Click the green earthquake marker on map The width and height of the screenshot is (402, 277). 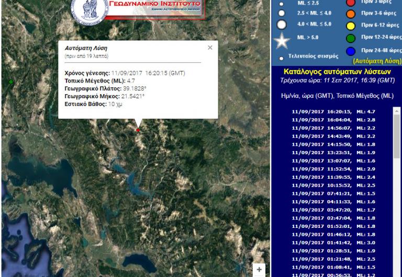(x=10, y=82)
